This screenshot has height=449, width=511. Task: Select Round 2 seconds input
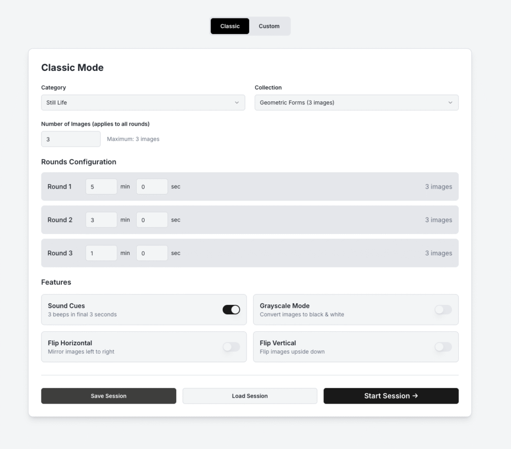pos(152,220)
